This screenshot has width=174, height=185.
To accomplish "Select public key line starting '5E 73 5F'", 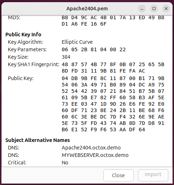I will 113,123.
